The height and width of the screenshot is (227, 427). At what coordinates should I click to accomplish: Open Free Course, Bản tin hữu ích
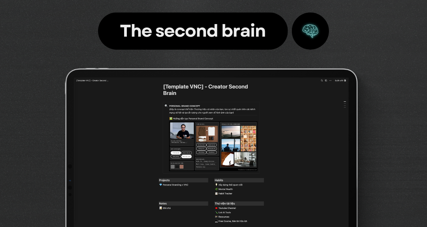tap(232, 221)
